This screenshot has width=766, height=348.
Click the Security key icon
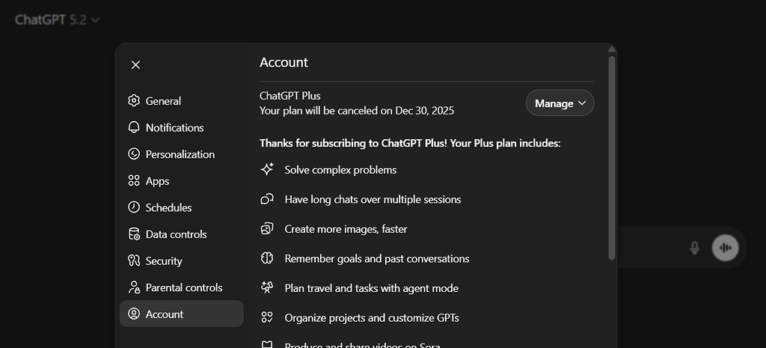click(134, 260)
